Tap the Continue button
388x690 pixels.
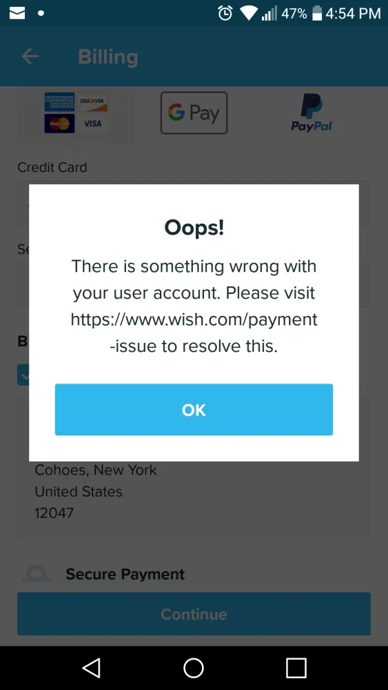click(x=194, y=614)
